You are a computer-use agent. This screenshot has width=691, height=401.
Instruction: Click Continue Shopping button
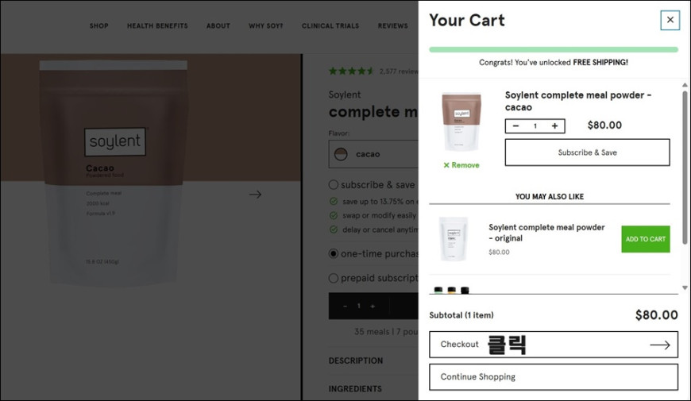pyautogui.click(x=553, y=376)
